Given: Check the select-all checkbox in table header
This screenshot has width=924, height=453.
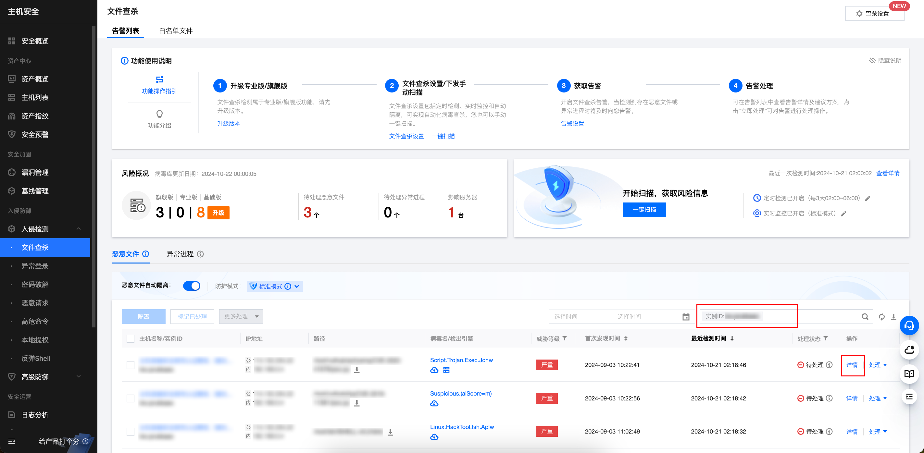Looking at the screenshot, I should [131, 339].
